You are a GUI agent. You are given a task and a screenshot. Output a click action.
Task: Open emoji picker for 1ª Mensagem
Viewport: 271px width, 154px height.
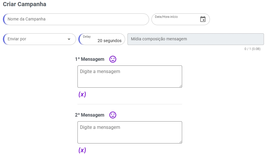pos(113,59)
